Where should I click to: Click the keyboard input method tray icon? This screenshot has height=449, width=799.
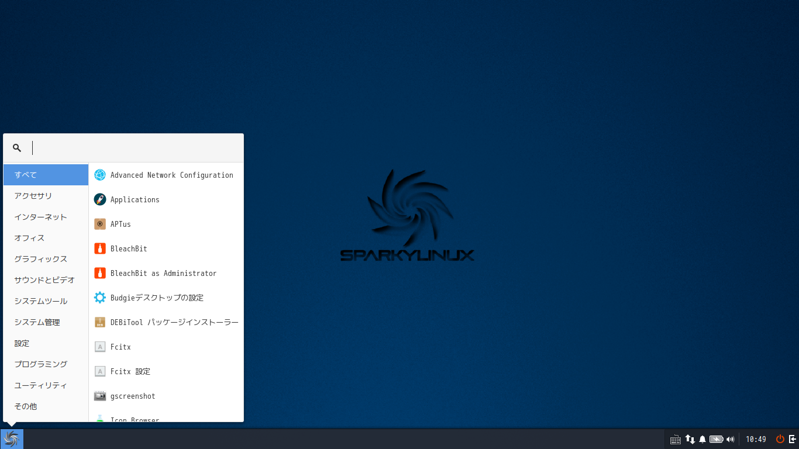point(675,439)
